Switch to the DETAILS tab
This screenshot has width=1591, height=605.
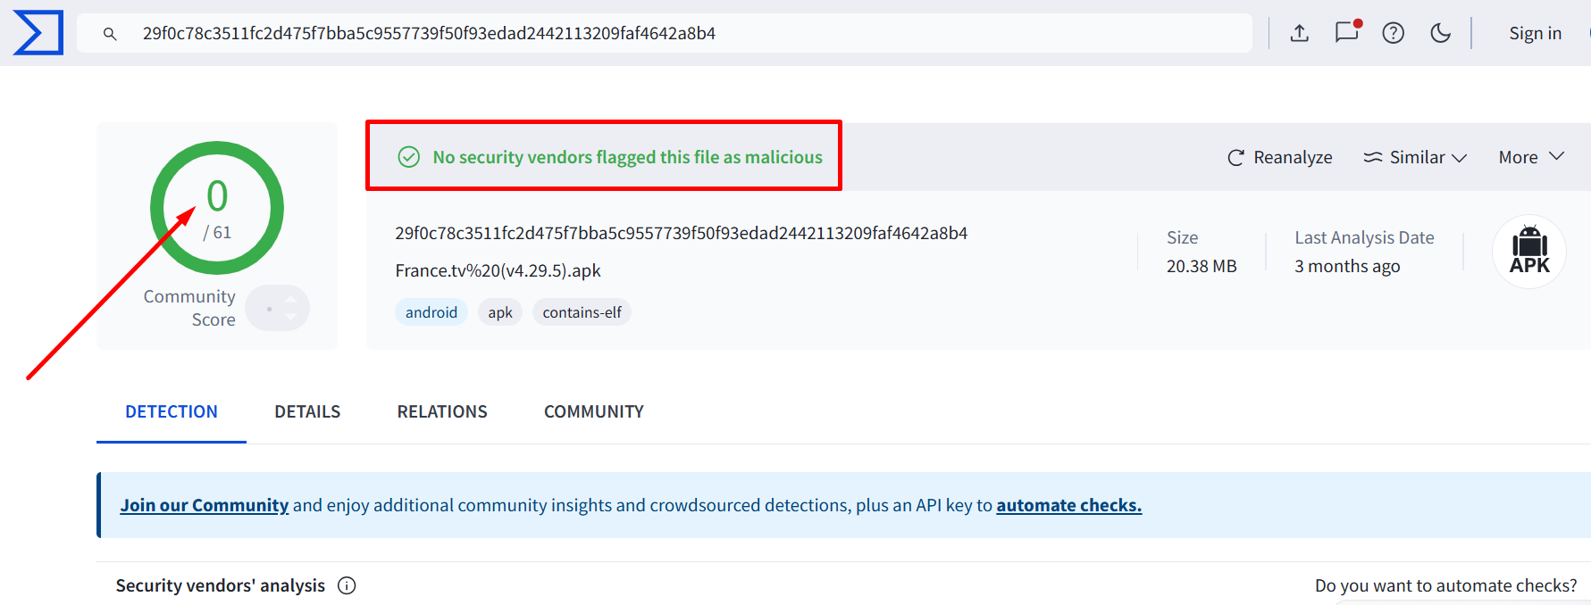coord(307,411)
